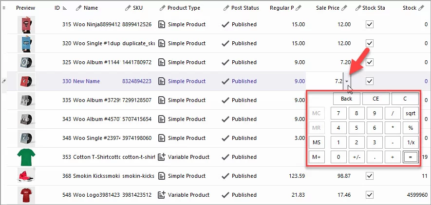Click pencil icon beside Post Status header
Screen dimensions: 431x205
[x=226, y=8]
